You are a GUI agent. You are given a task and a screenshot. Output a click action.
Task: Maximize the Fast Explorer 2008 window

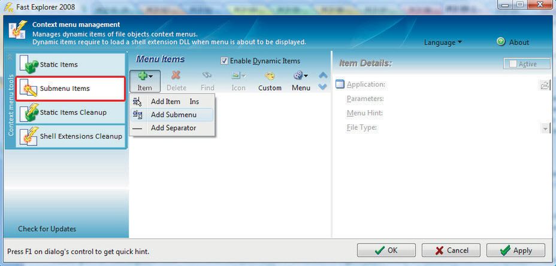pos(520,5)
